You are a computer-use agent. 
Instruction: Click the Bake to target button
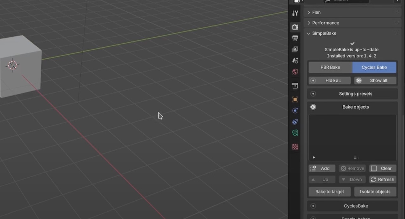coord(329,192)
